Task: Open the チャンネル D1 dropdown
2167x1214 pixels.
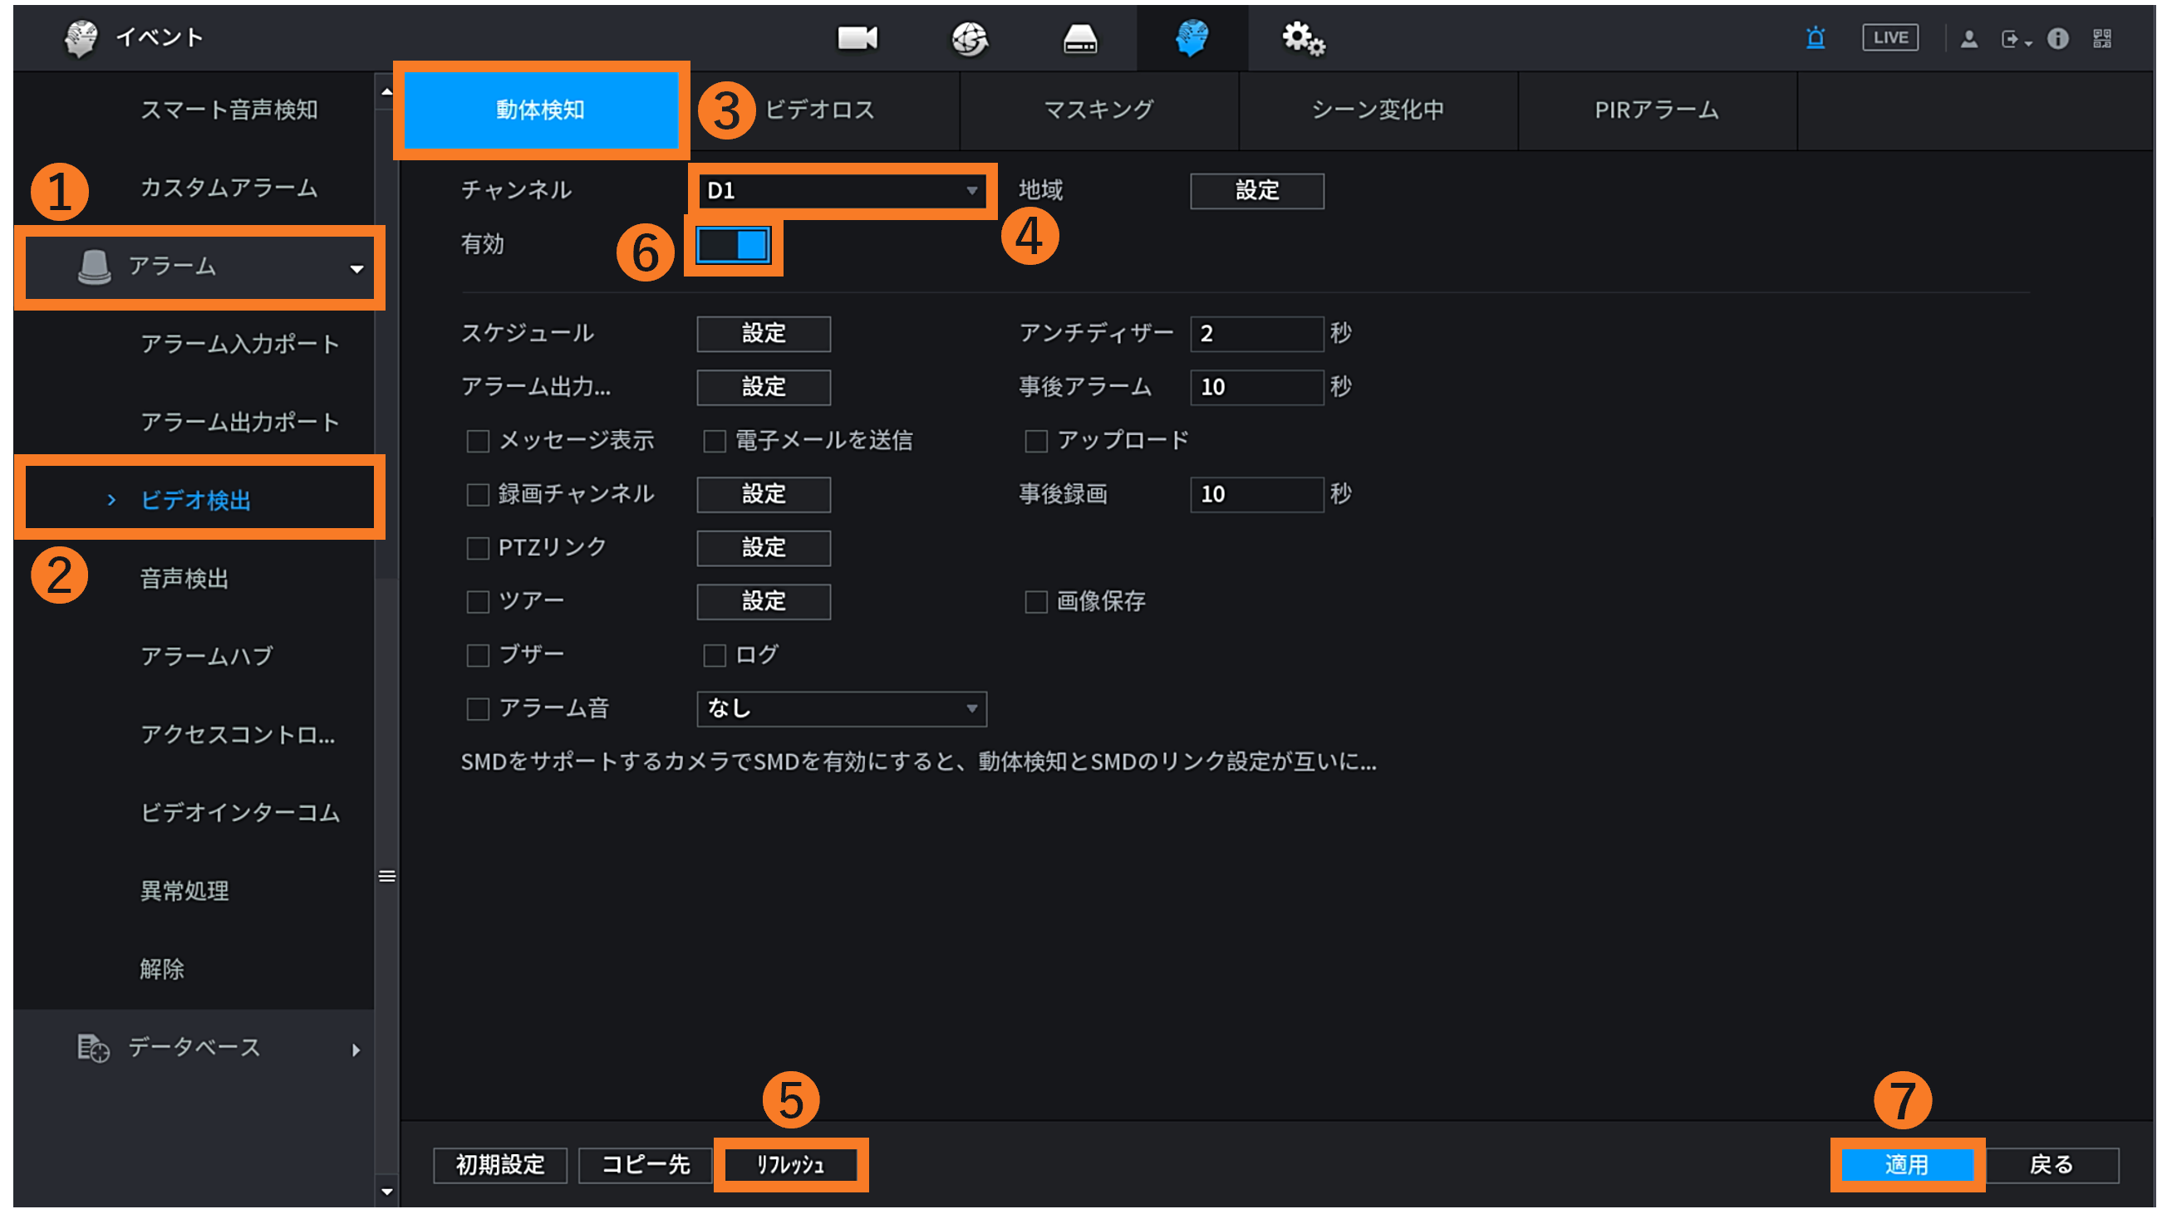Action: 841,191
